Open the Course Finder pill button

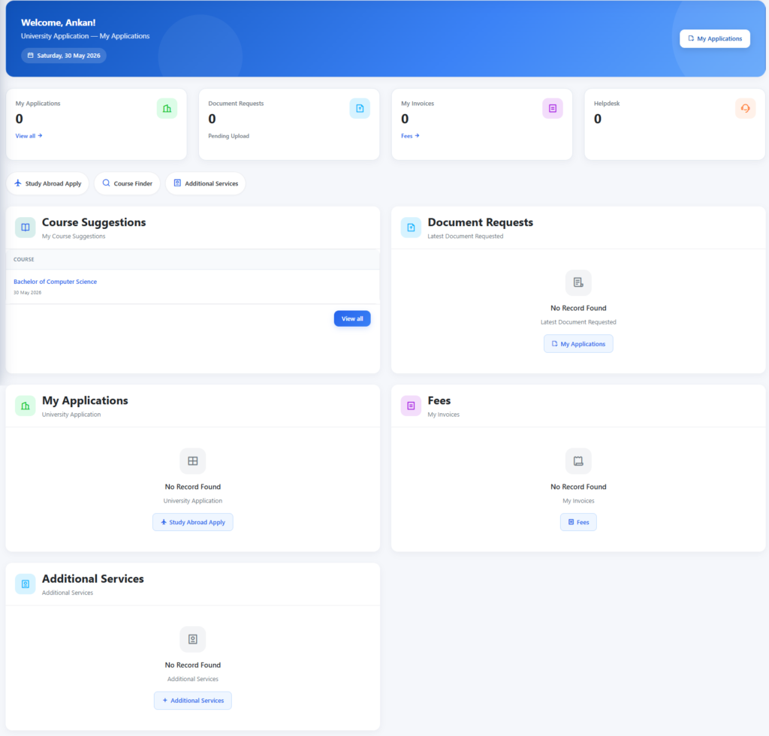pyautogui.click(x=127, y=183)
